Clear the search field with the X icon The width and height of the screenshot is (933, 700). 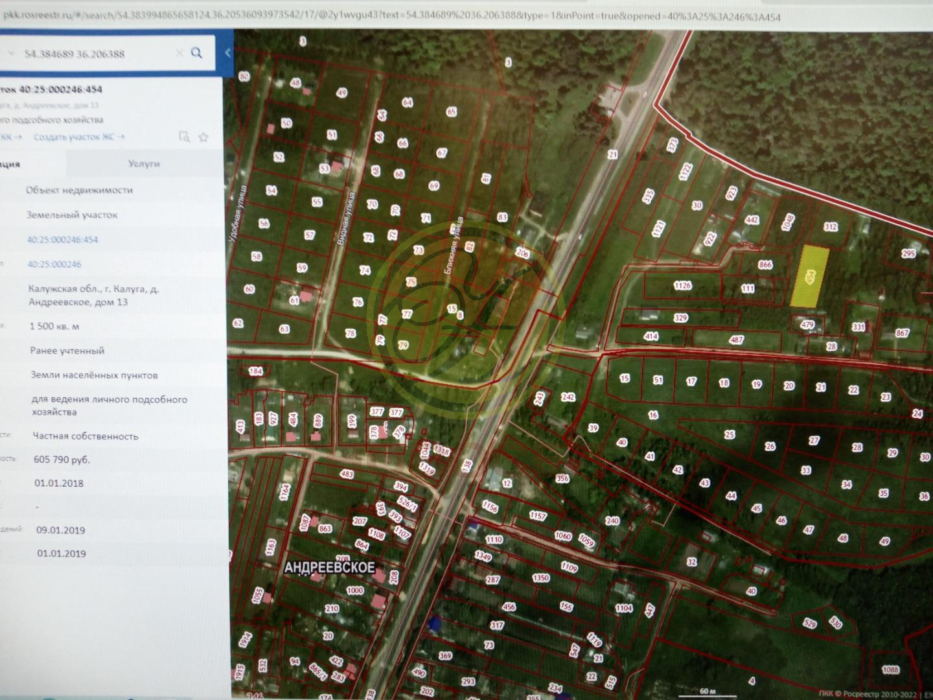point(180,53)
